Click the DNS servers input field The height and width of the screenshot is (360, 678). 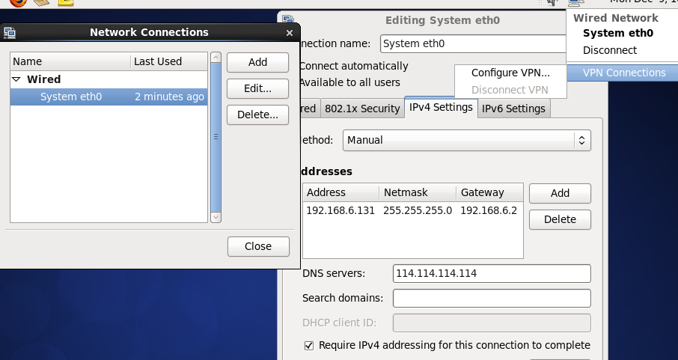click(492, 273)
